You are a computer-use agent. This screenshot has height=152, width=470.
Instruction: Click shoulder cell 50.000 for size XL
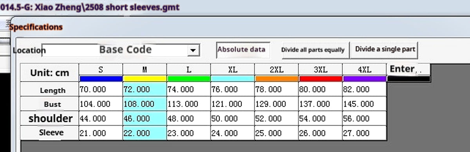point(232,118)
